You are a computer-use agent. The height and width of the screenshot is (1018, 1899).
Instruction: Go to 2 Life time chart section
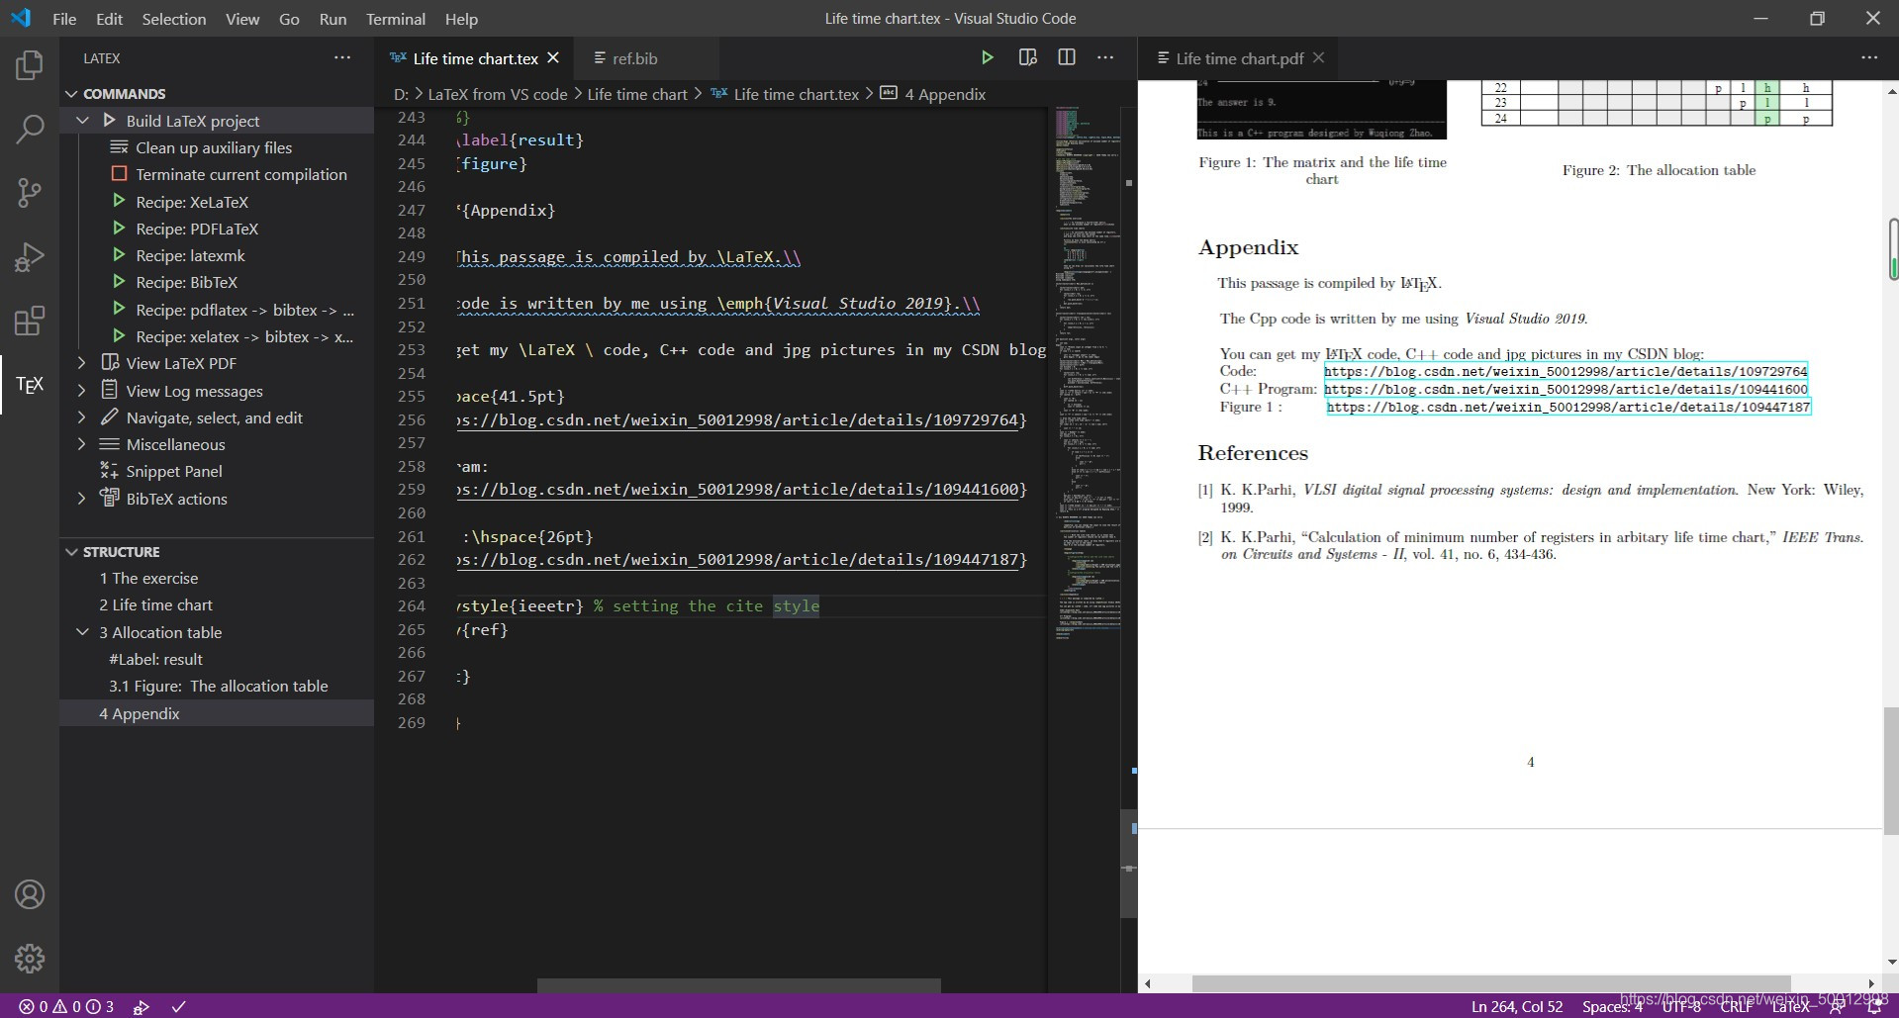(155, 604)
